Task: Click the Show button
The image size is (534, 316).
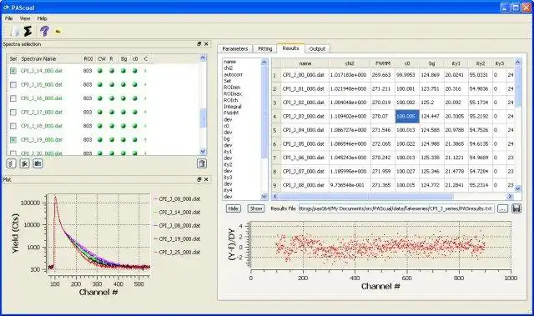Action: [x=256, y=208]
